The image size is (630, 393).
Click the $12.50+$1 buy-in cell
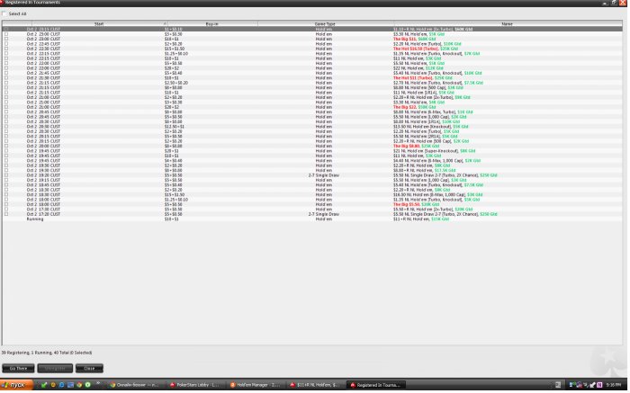point(175,127)
